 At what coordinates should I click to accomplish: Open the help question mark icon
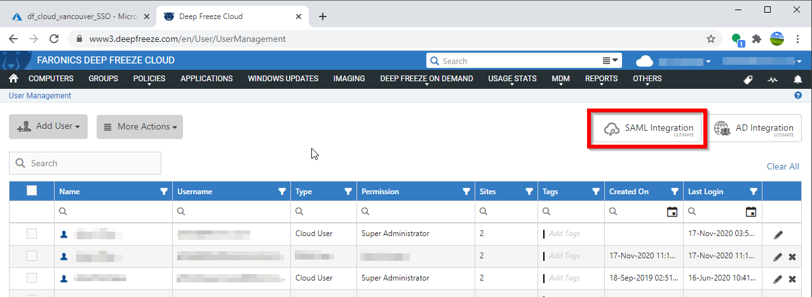pyautogui.click(x=798, y=96)
